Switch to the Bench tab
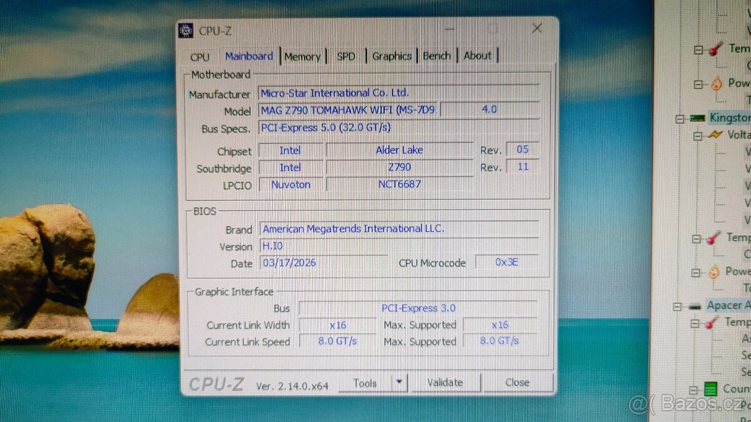This screenshot has height=422, width=751. click(x=437, y=56)
